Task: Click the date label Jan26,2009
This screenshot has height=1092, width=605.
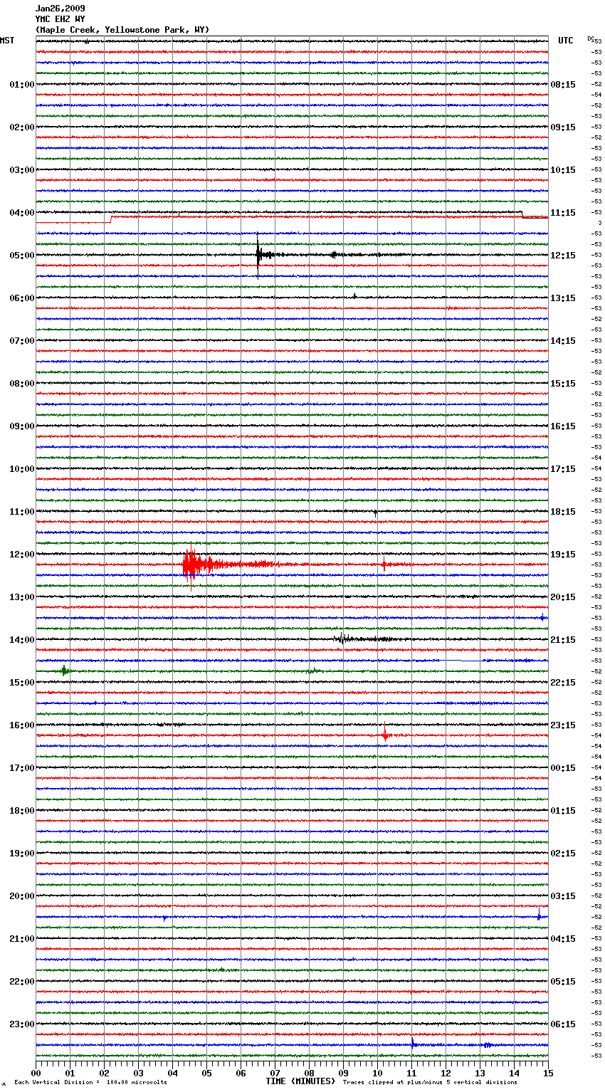Action: coord(60,9)
